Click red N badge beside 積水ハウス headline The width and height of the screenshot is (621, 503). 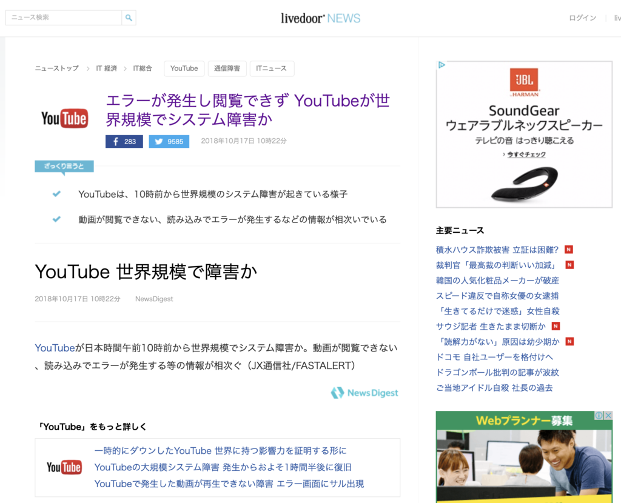click(x=569, y=249)
